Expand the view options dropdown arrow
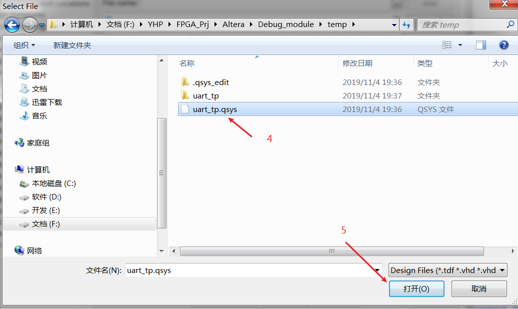Viewport: 518px width, 309px height. coord(460,45)
